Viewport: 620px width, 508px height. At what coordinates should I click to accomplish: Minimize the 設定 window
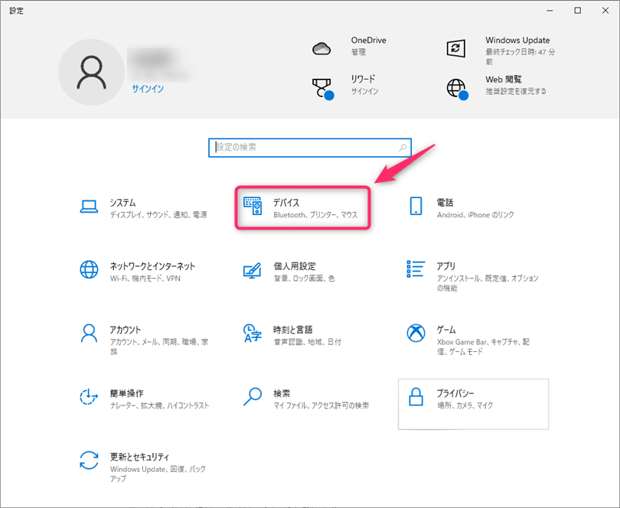[x=550, y=11]
